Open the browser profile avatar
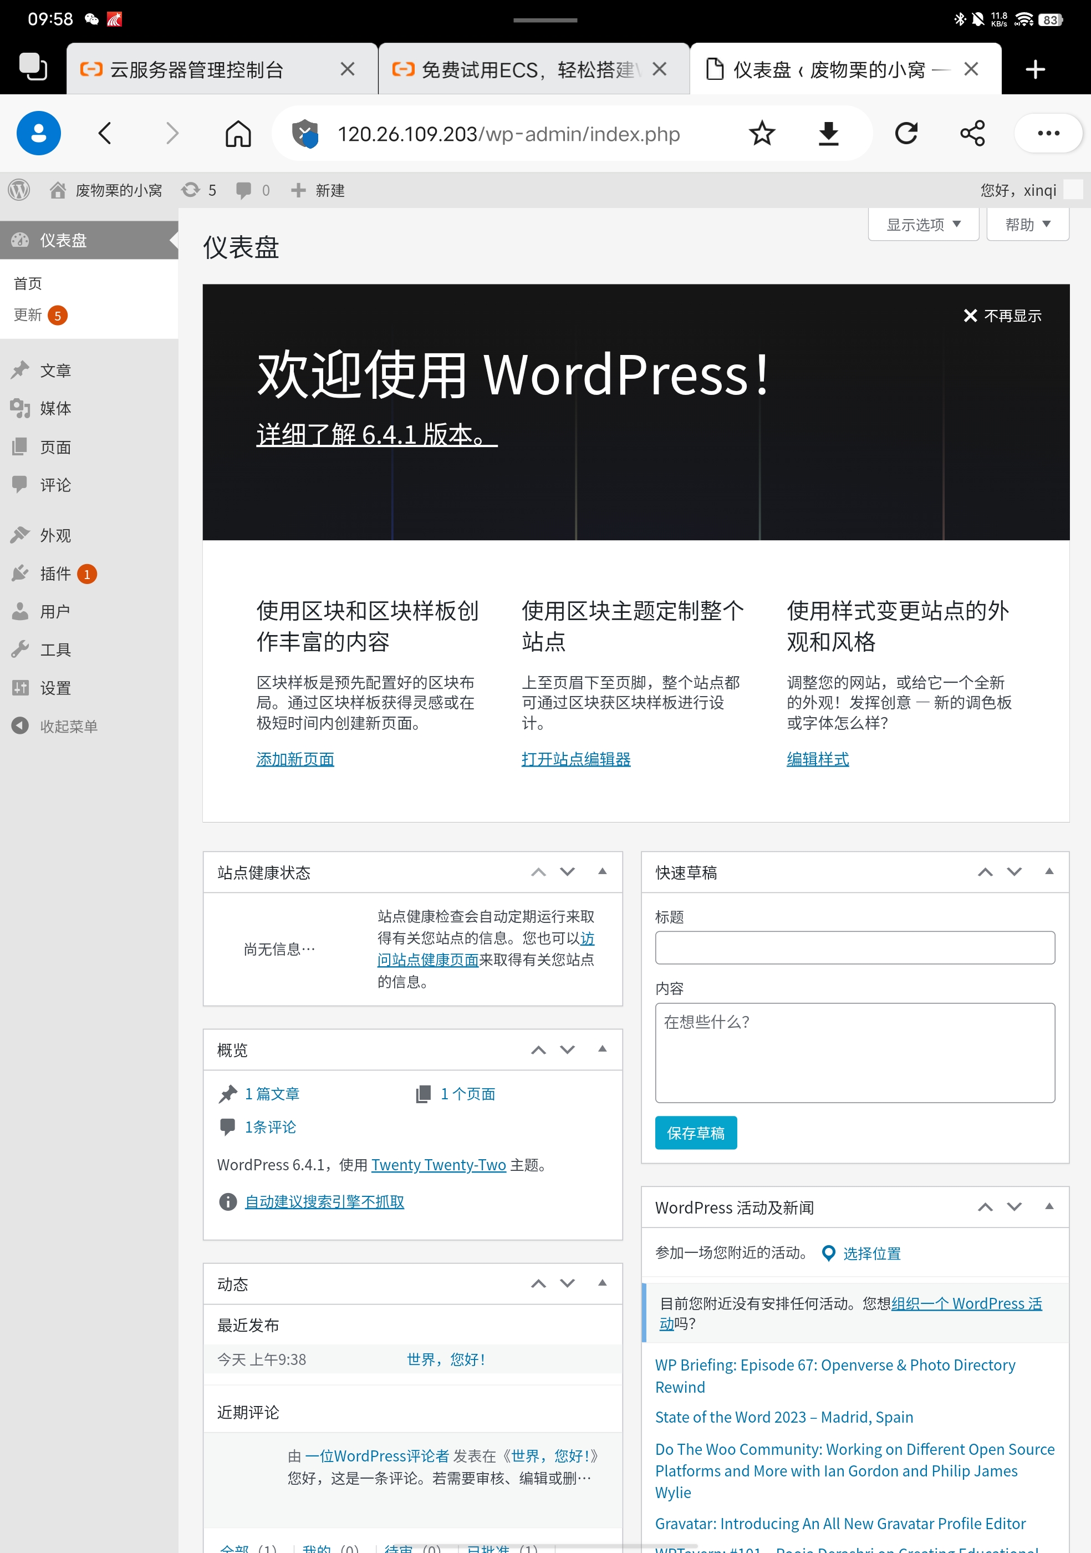Image resolution: width=1091 pixels, height=1553 pixels. pyautogui.click(x=39, y=133)
